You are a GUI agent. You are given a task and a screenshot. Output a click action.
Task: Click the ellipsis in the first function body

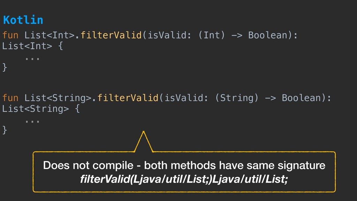[32, 59]
